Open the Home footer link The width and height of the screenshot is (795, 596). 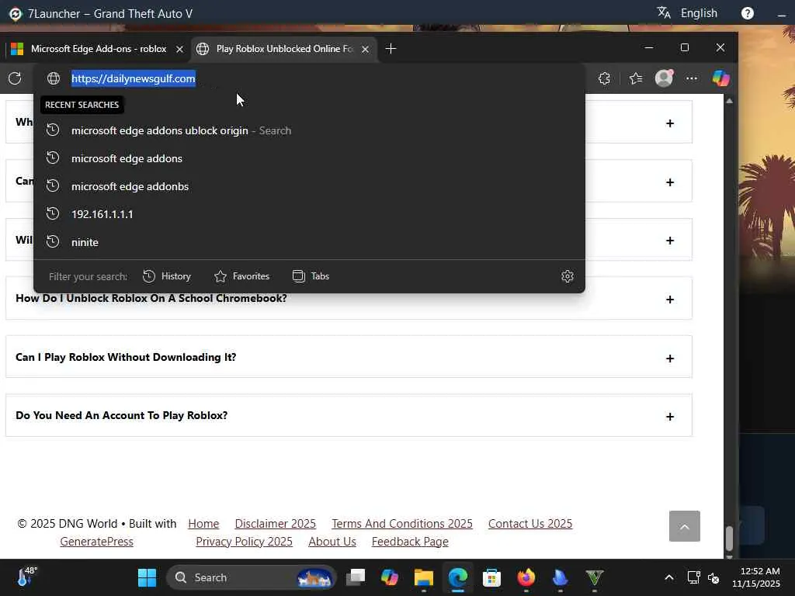click(203, 524)
